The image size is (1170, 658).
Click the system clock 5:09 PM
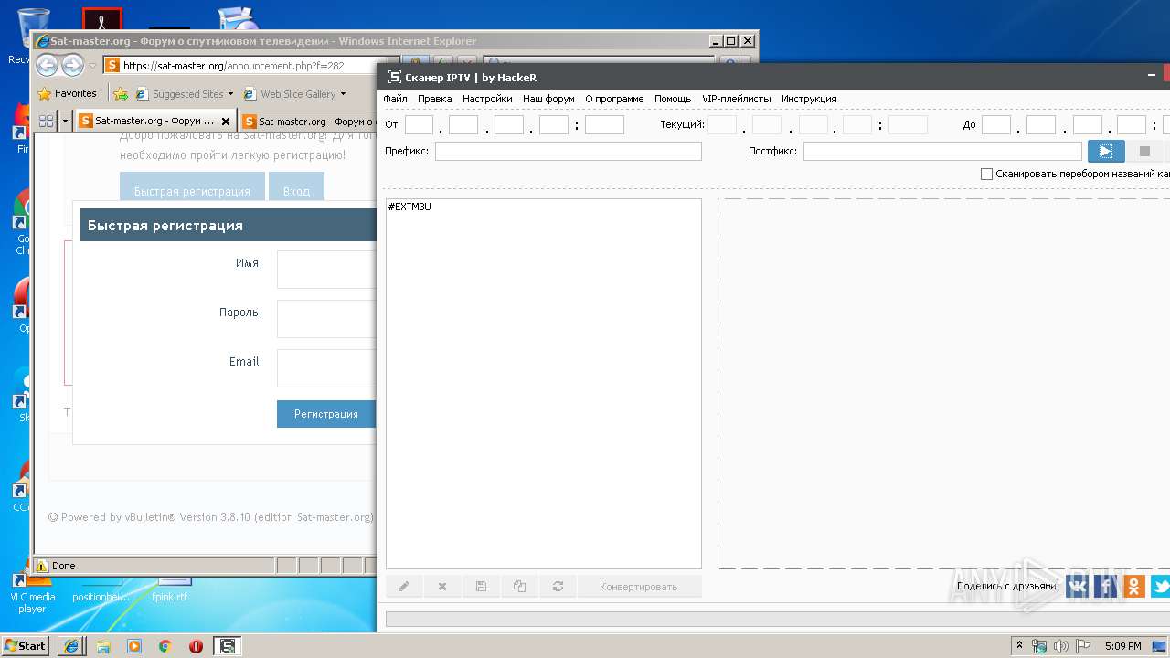coord(1122,646)
